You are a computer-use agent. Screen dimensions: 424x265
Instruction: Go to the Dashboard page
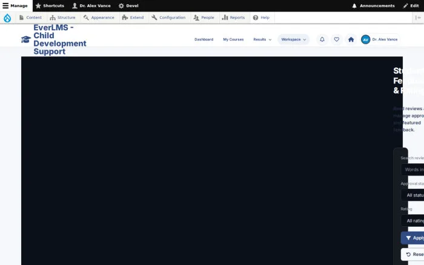coord(204,39)
